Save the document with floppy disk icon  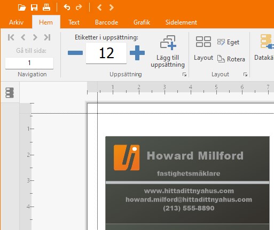(x=34, y=7)
